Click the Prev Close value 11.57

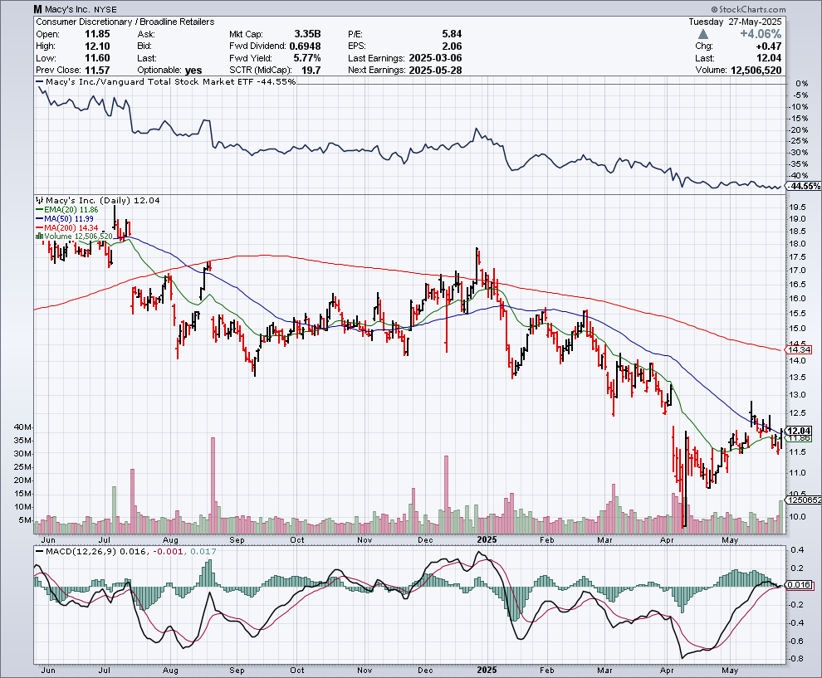click(97, 71)
